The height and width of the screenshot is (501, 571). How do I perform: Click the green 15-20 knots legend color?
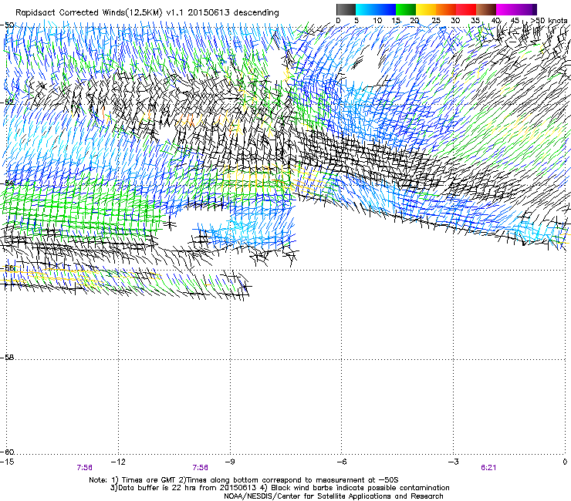[406, 9]
